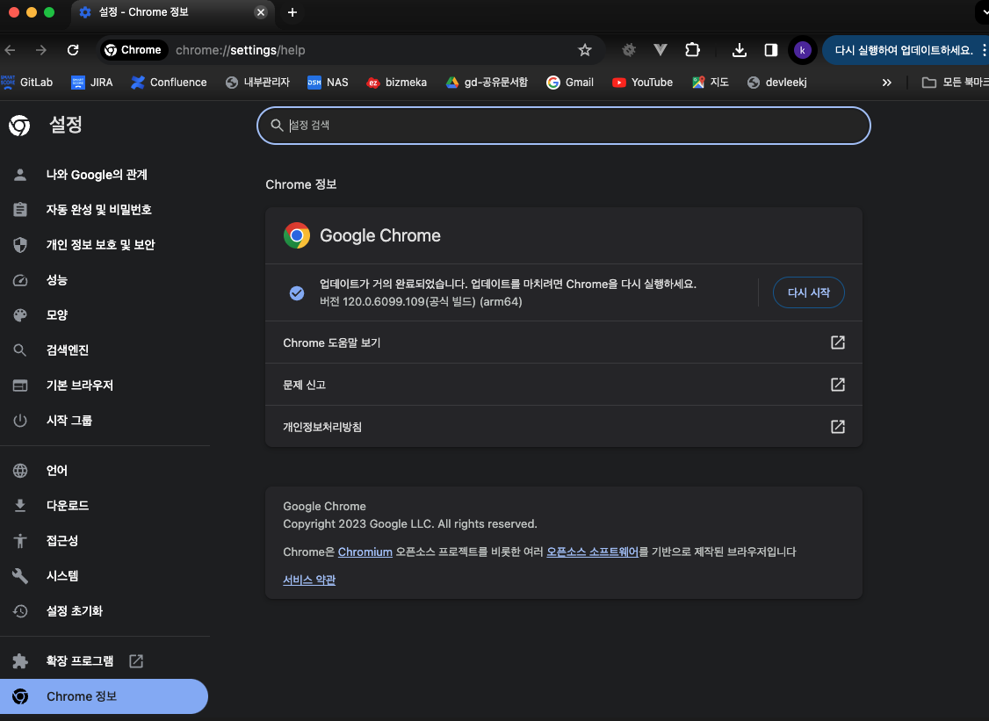989x721 pixels.
Task: Select Chrome 정보 in sidebar
Action: pyautogui.click(x=104, y=696)
